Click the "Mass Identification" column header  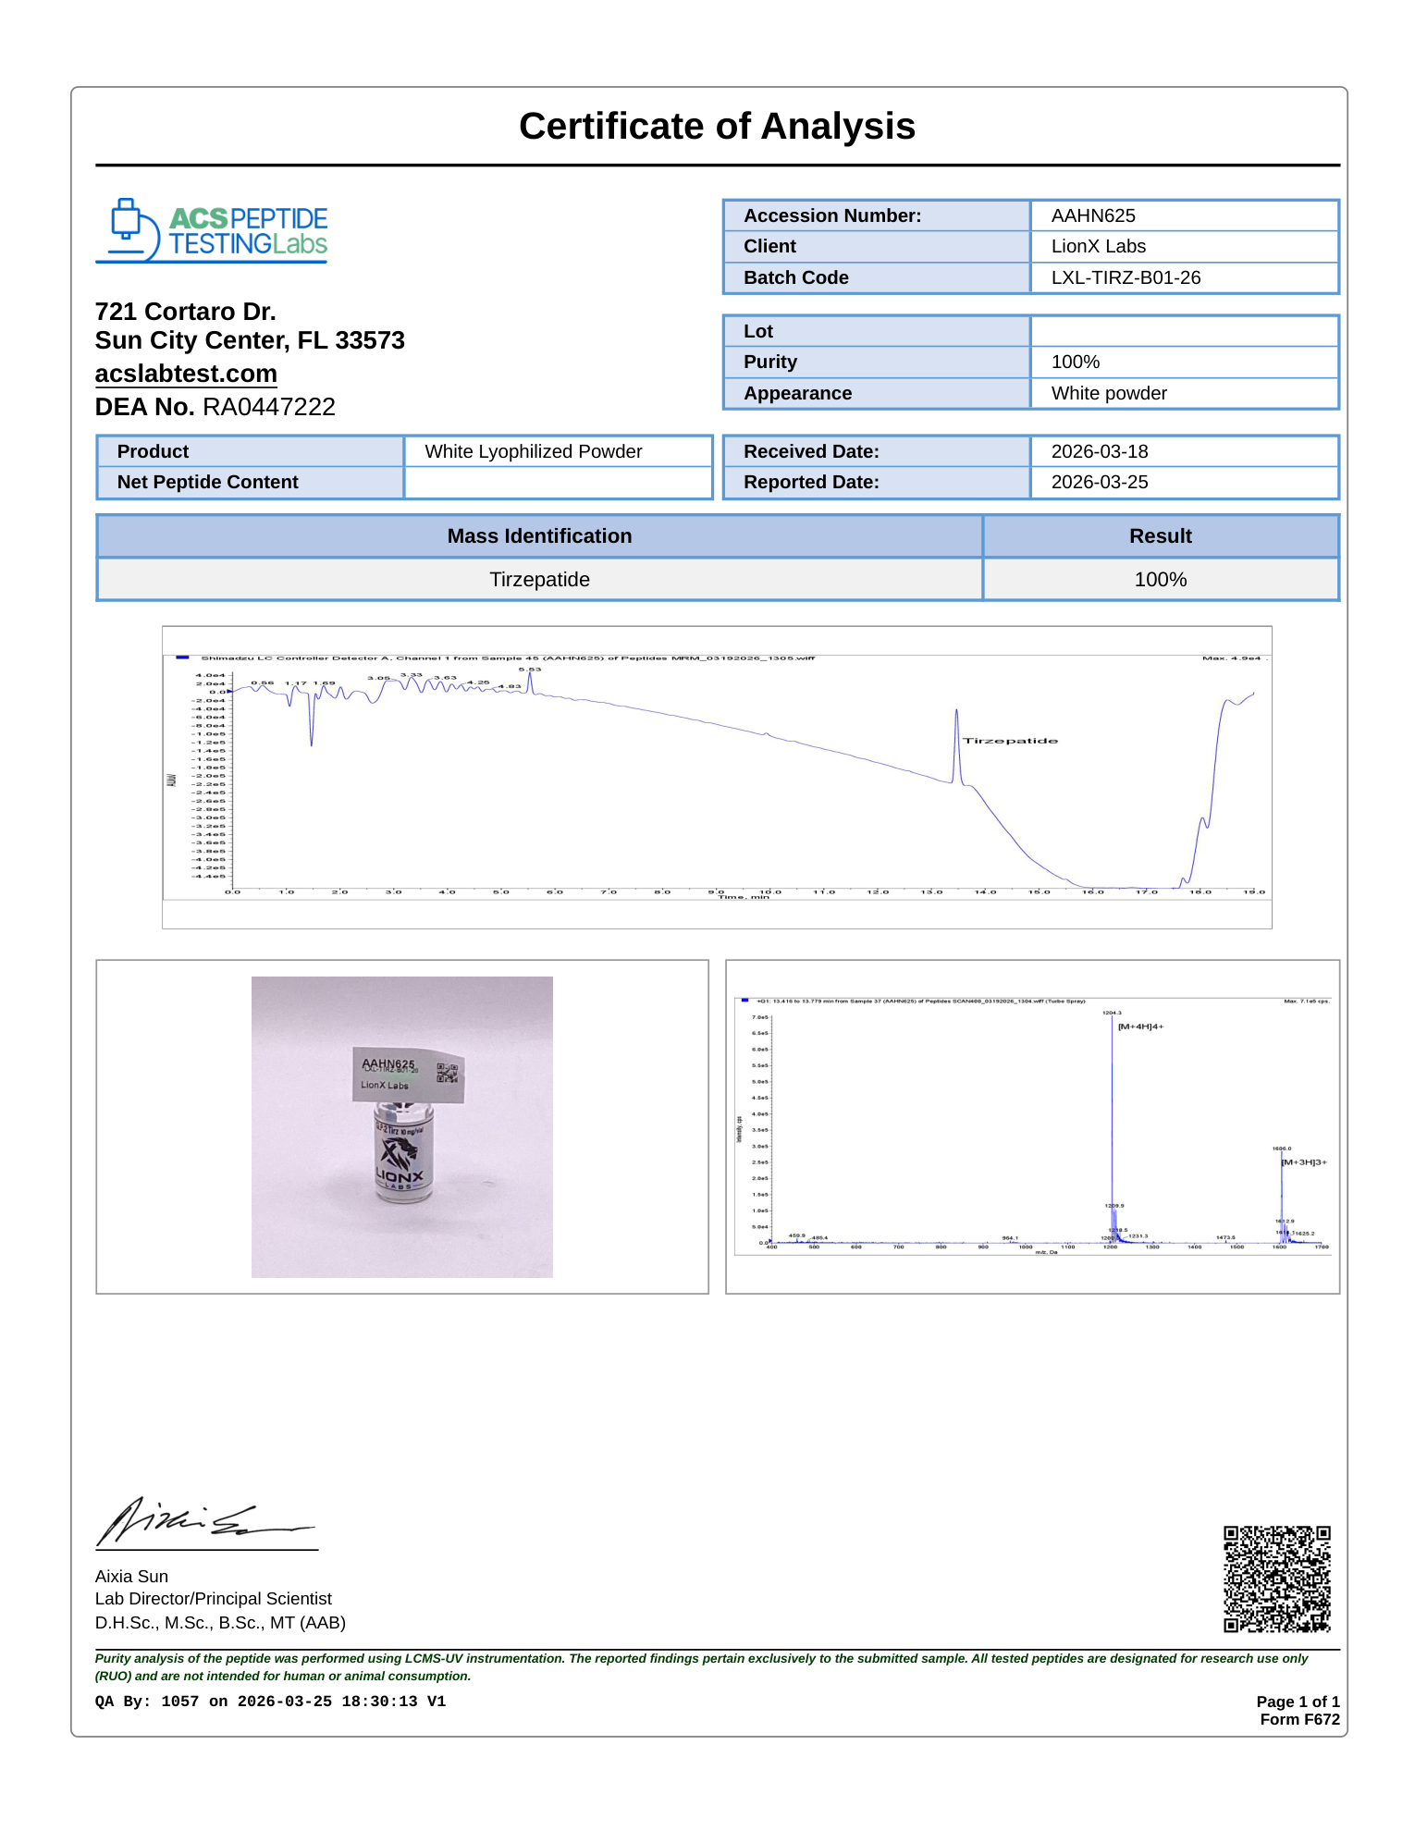pyautogui.click(x=540, y=536)
